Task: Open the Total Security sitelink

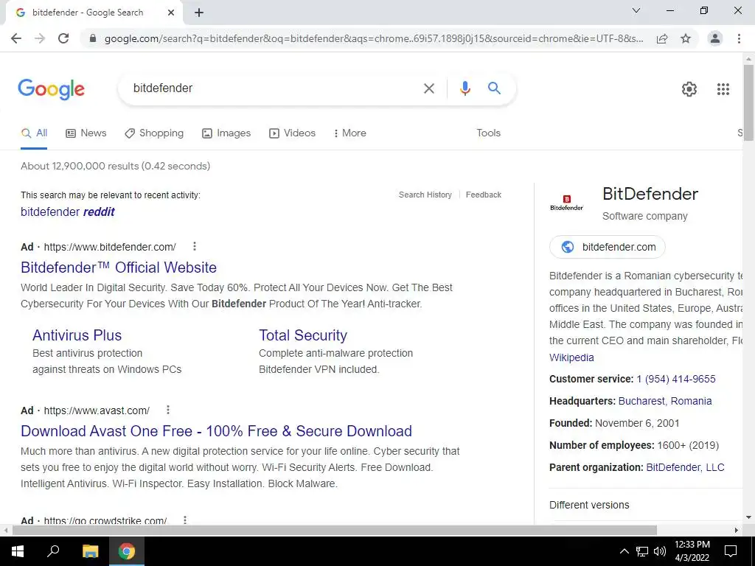Action: click(303, 335)
